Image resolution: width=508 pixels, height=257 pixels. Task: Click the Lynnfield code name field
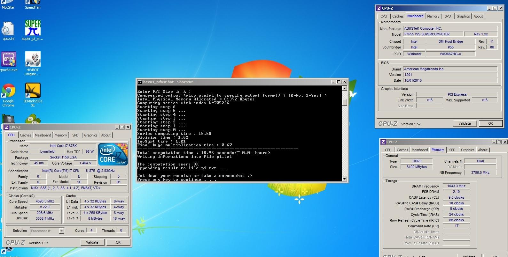point(47,152)
